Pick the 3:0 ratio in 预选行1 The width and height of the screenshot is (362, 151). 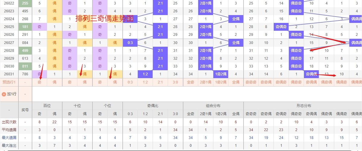176,82
